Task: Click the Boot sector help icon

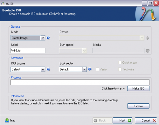Action: pyautogui.click(x=90, y=69)
